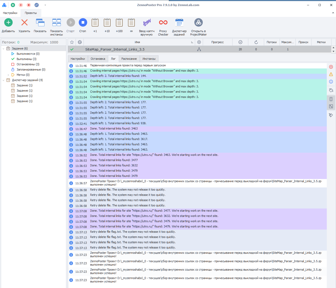This screenshot has height=288, width=336.
Task: Click the Удалить red cross icon
Action: click(x=24, y=23)
